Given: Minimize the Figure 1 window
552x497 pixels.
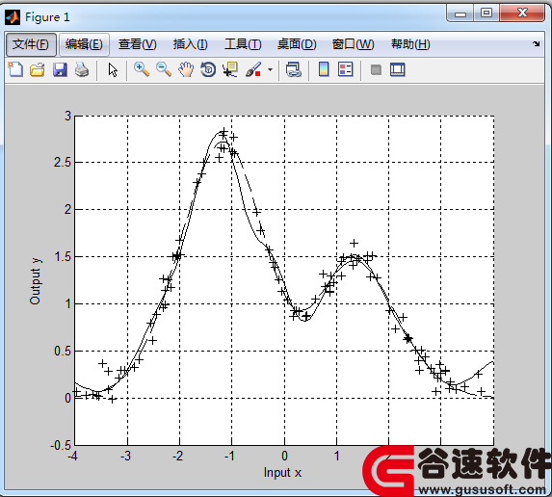Looking at the screenshot, I should point(460,13).
